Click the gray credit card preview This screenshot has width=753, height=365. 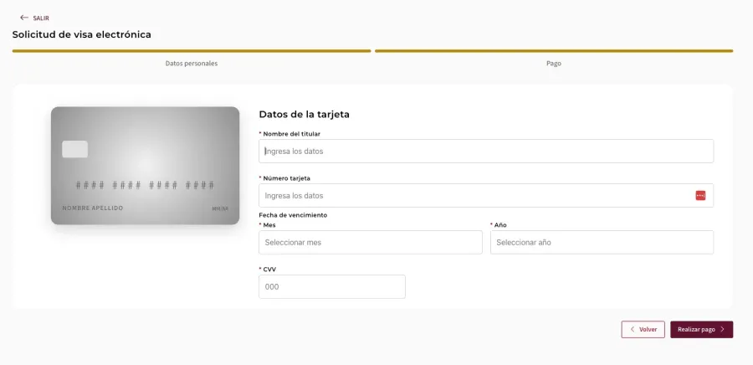click(145, 166)
